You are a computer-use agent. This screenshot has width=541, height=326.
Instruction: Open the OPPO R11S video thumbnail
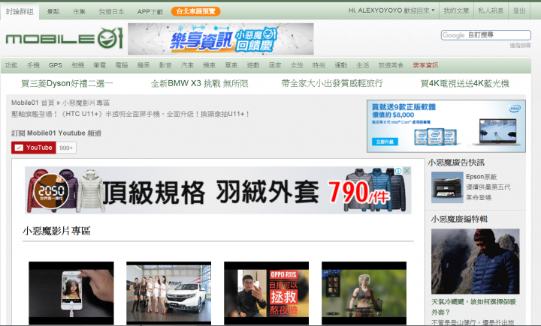266,293
